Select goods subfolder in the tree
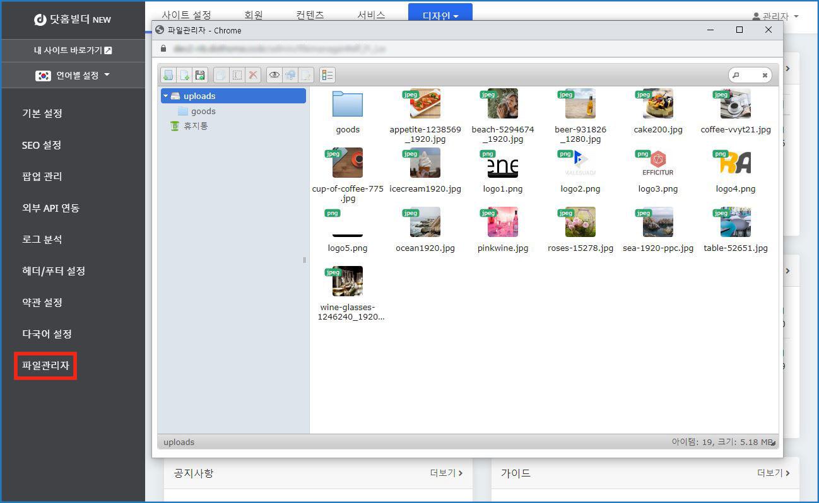The image size is (819, 503). 203,111
